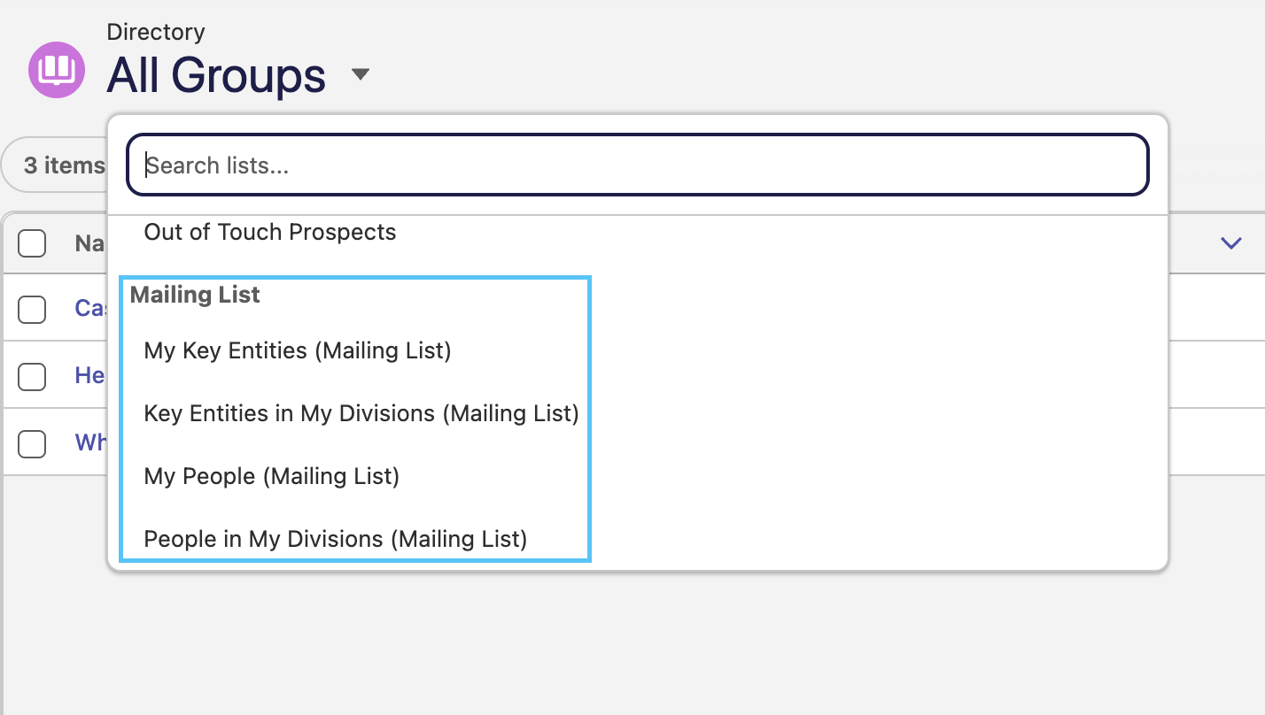1265x715 pixels.
Task: Open the 'He' group record link
Action: coord(90,375)
